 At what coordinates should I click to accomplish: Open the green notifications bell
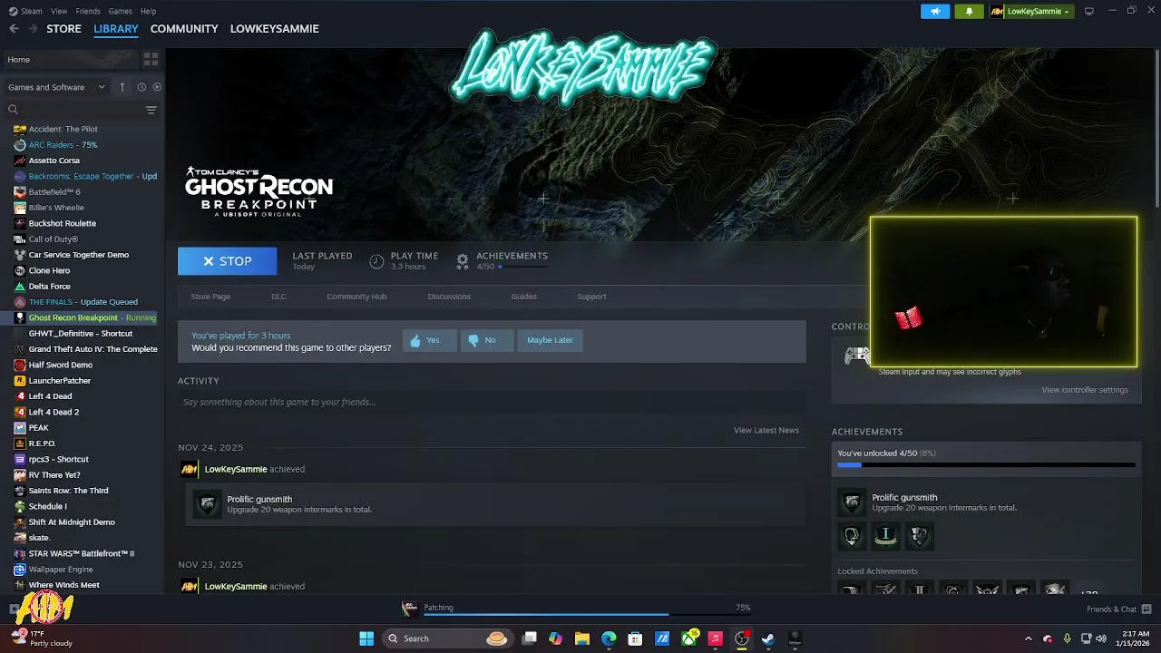[969, 11]
